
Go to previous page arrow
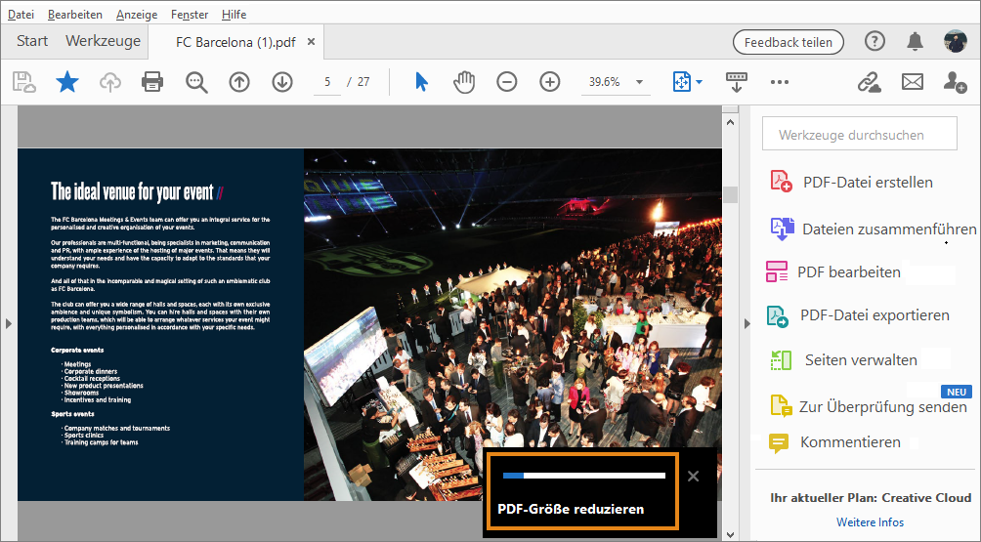(x=239, y=82)
